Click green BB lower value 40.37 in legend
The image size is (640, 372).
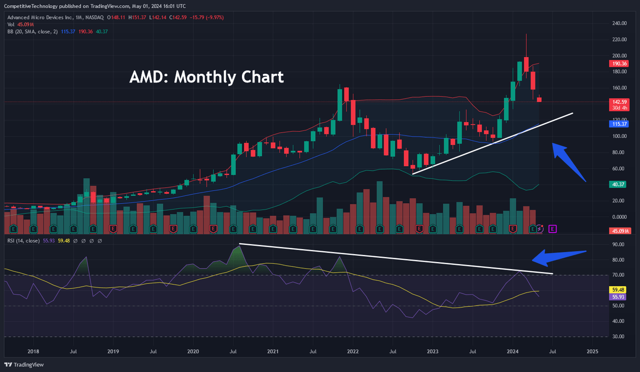click(x=102, y=31)
